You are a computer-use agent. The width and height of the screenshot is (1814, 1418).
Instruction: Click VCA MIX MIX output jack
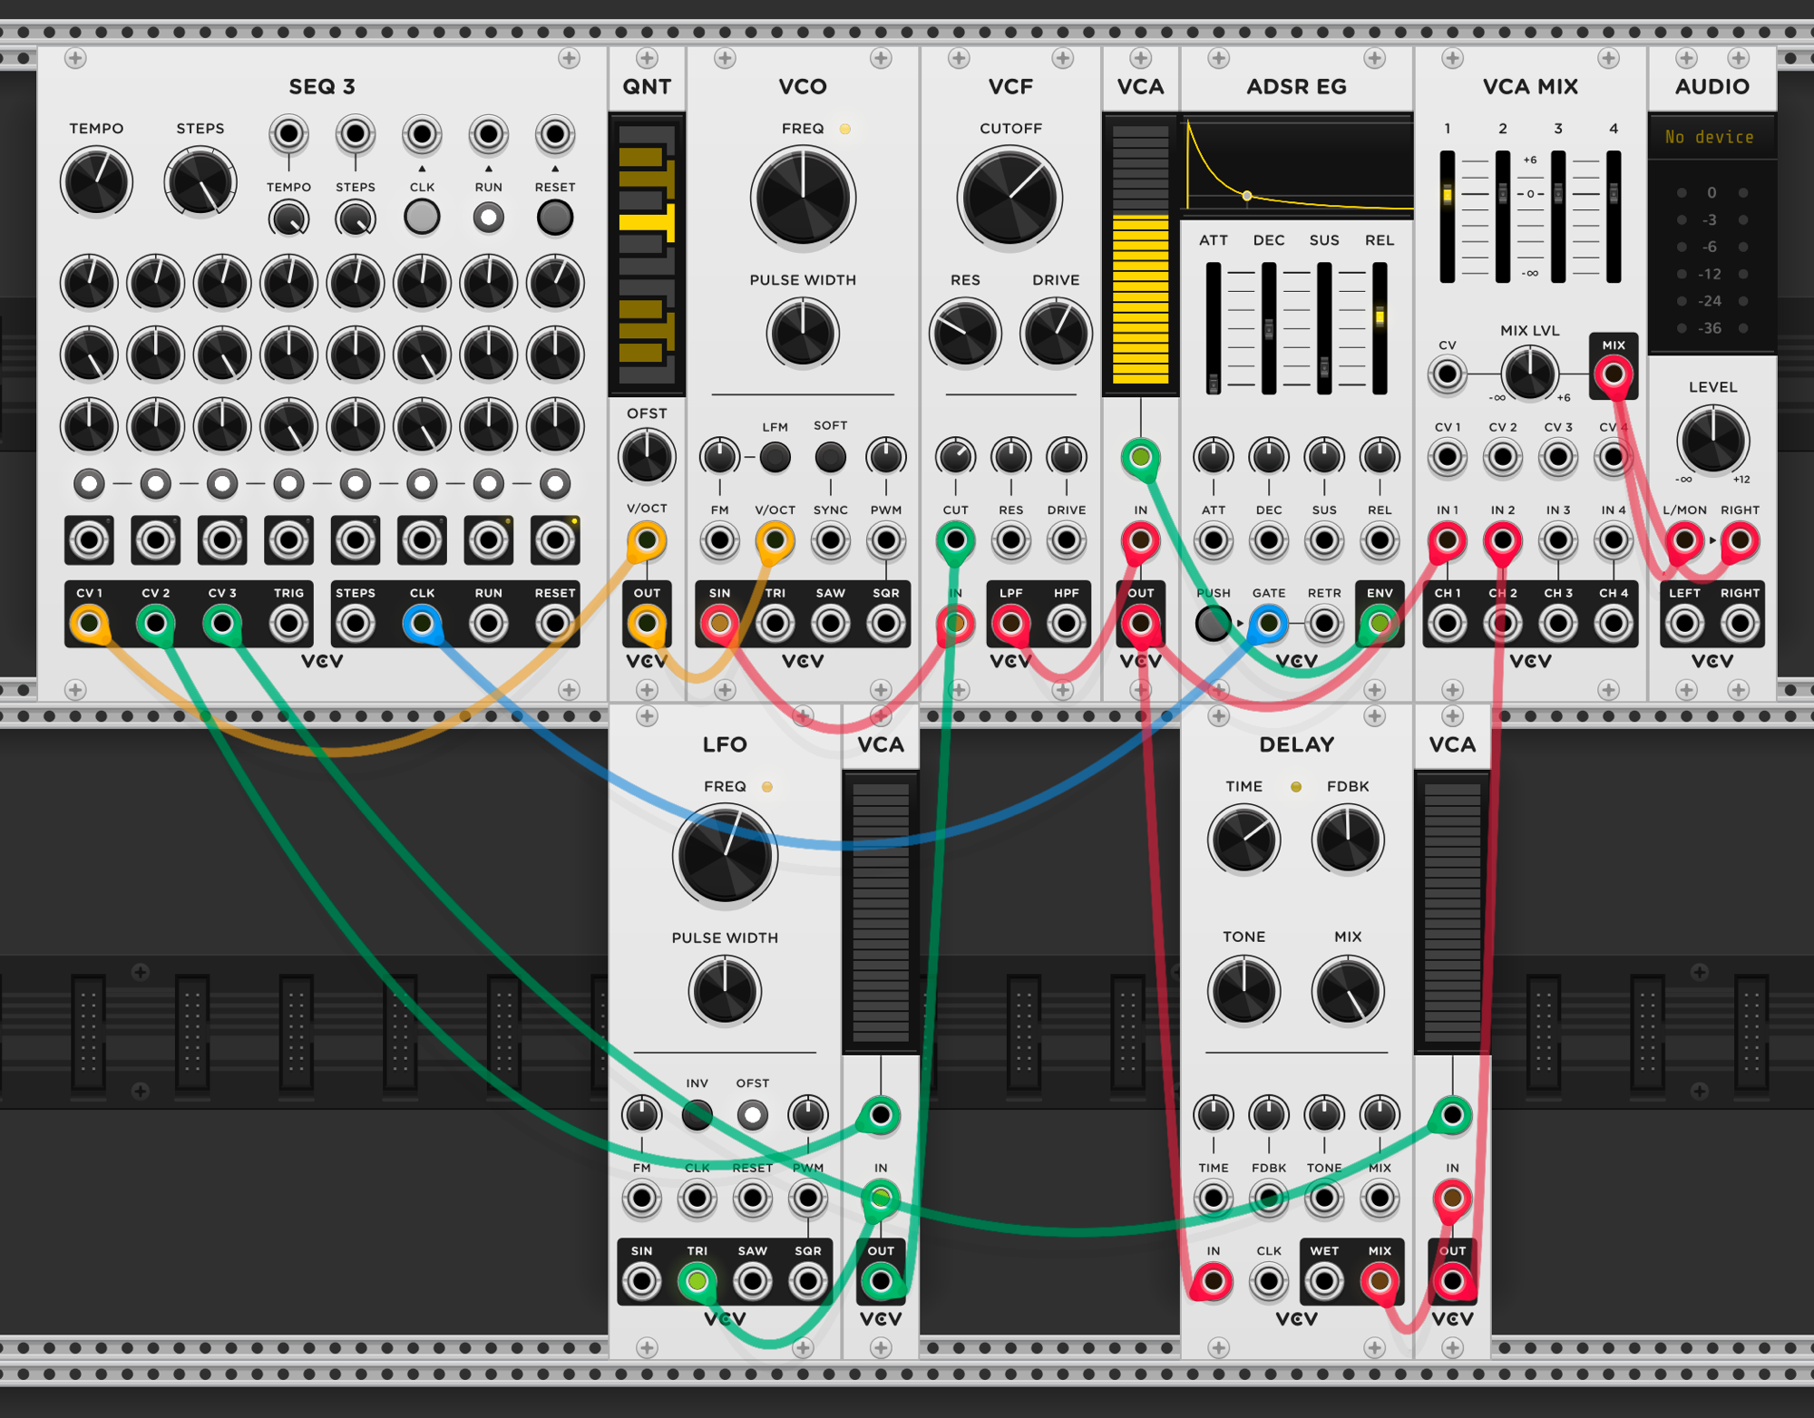1613,374
